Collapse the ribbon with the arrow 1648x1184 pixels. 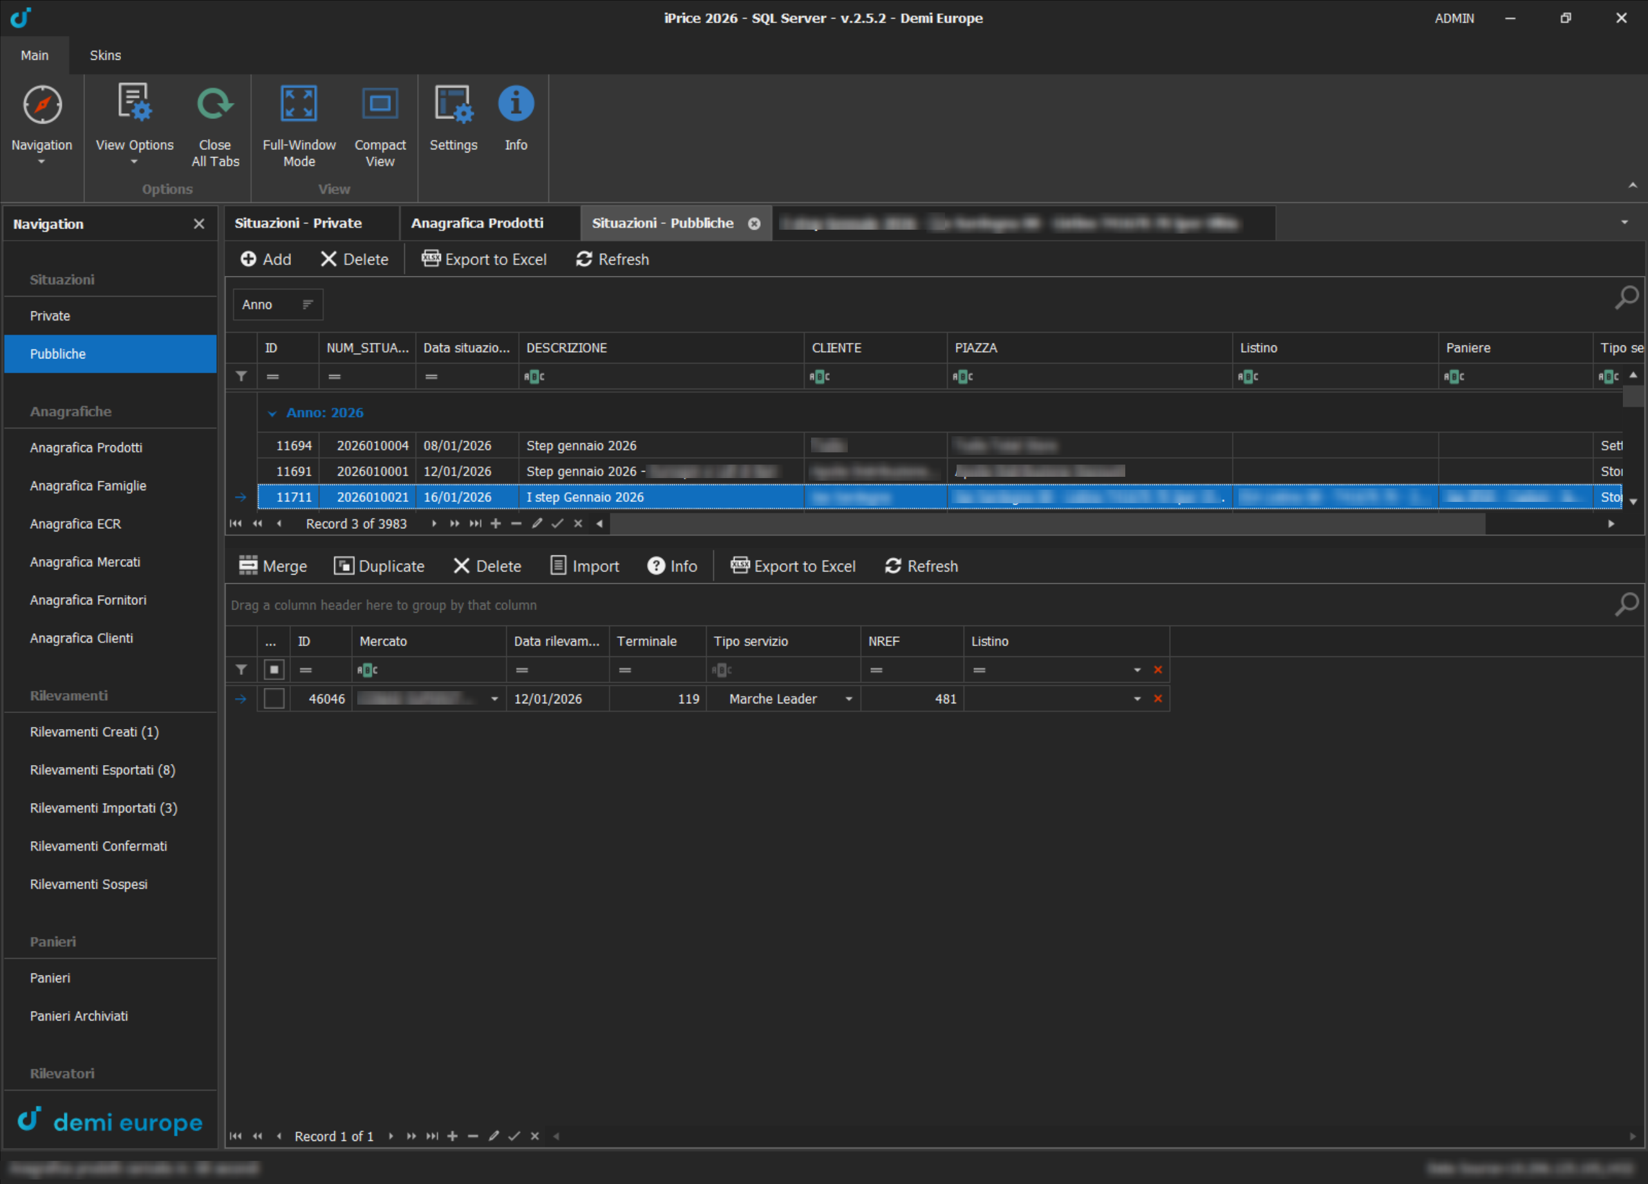click(x=1632, y=186)
